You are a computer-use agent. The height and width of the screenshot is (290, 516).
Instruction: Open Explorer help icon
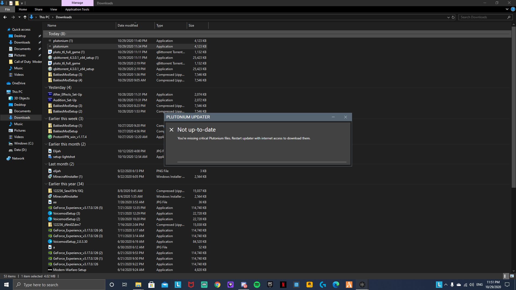pos(513,9)
